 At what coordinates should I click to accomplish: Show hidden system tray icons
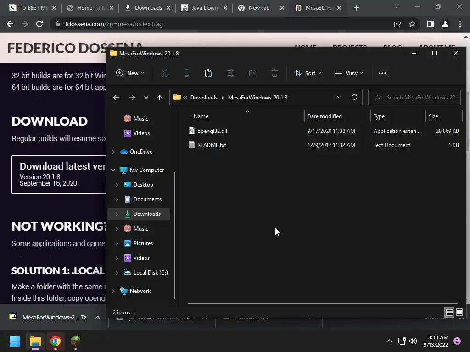point(389,341)
